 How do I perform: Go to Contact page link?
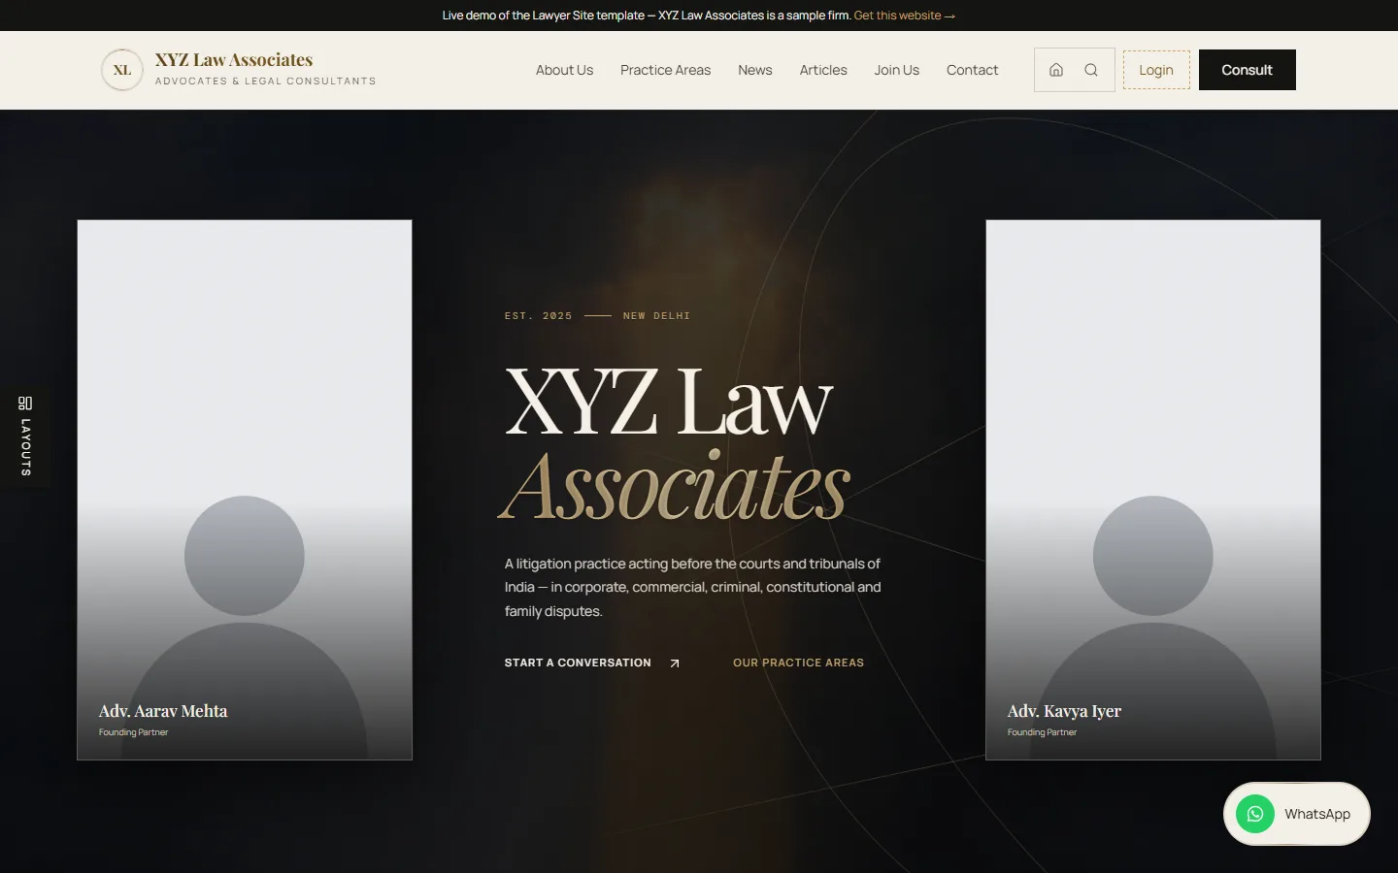point(972,70)
